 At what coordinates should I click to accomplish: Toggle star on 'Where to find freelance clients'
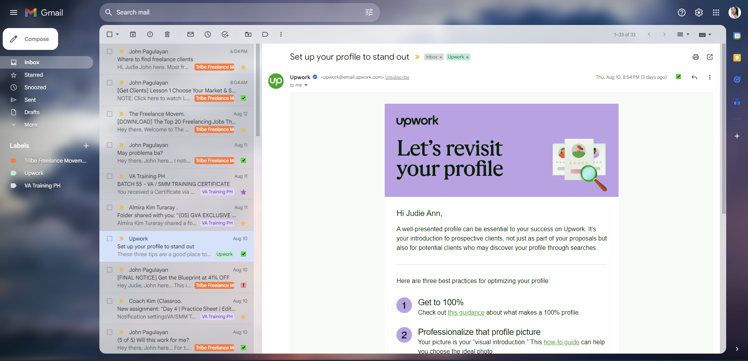click(243, 67)
